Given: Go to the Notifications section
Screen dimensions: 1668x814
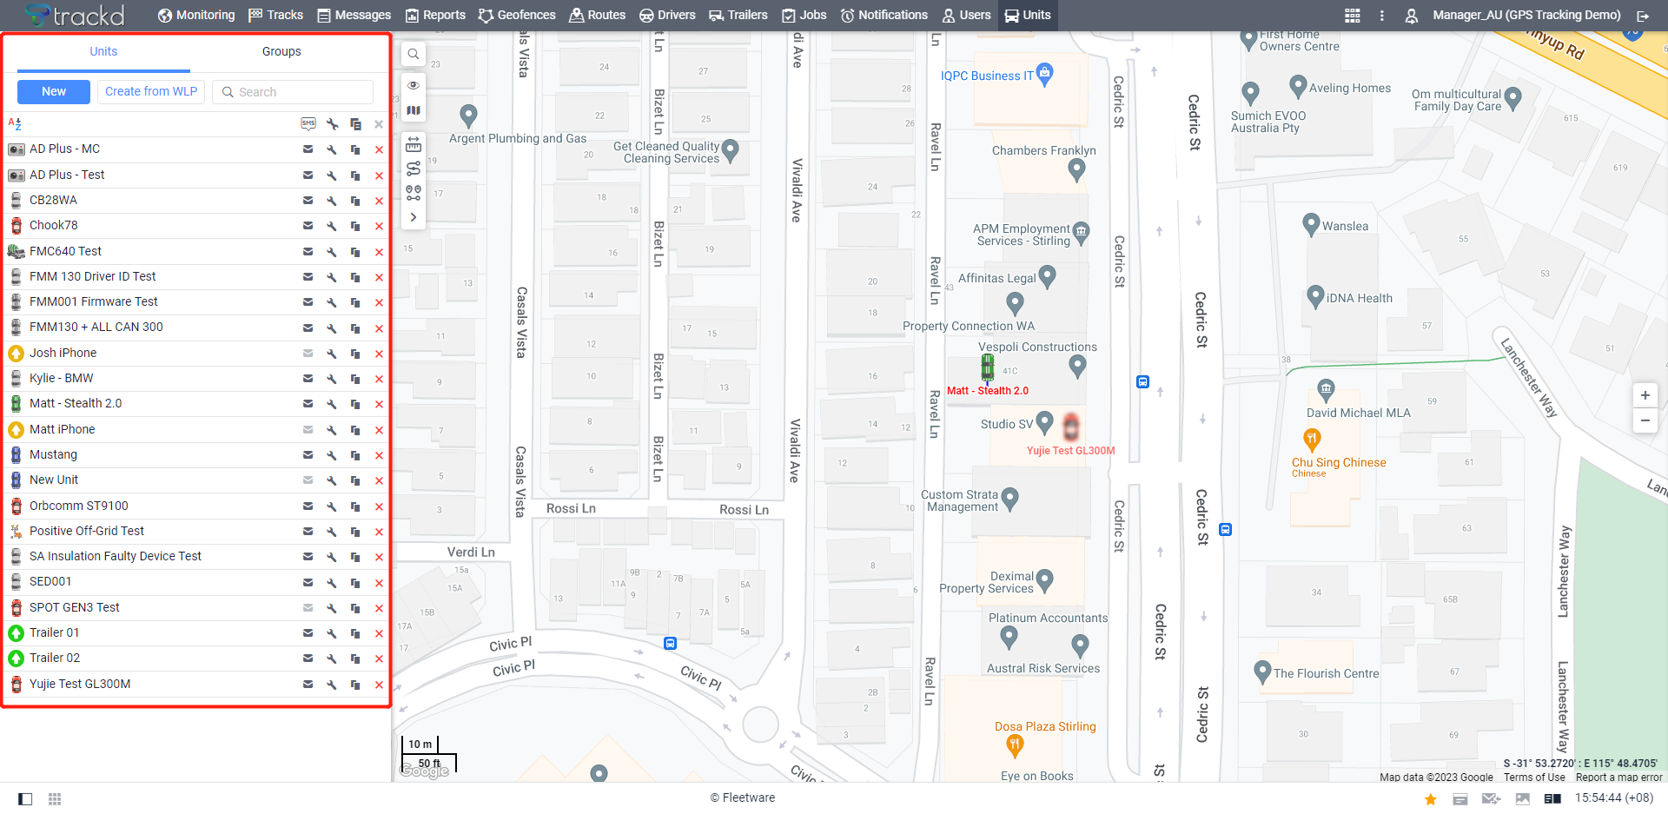Looking at the screenshot, I should coord(884,15).
